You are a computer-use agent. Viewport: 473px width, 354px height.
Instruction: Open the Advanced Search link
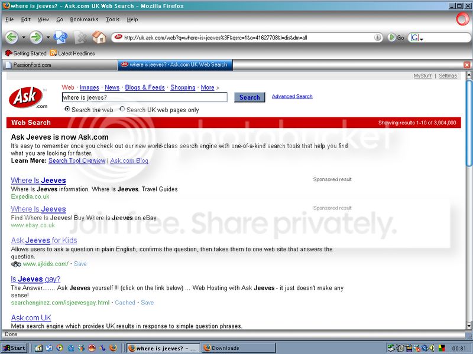click(x=292, y=96)
